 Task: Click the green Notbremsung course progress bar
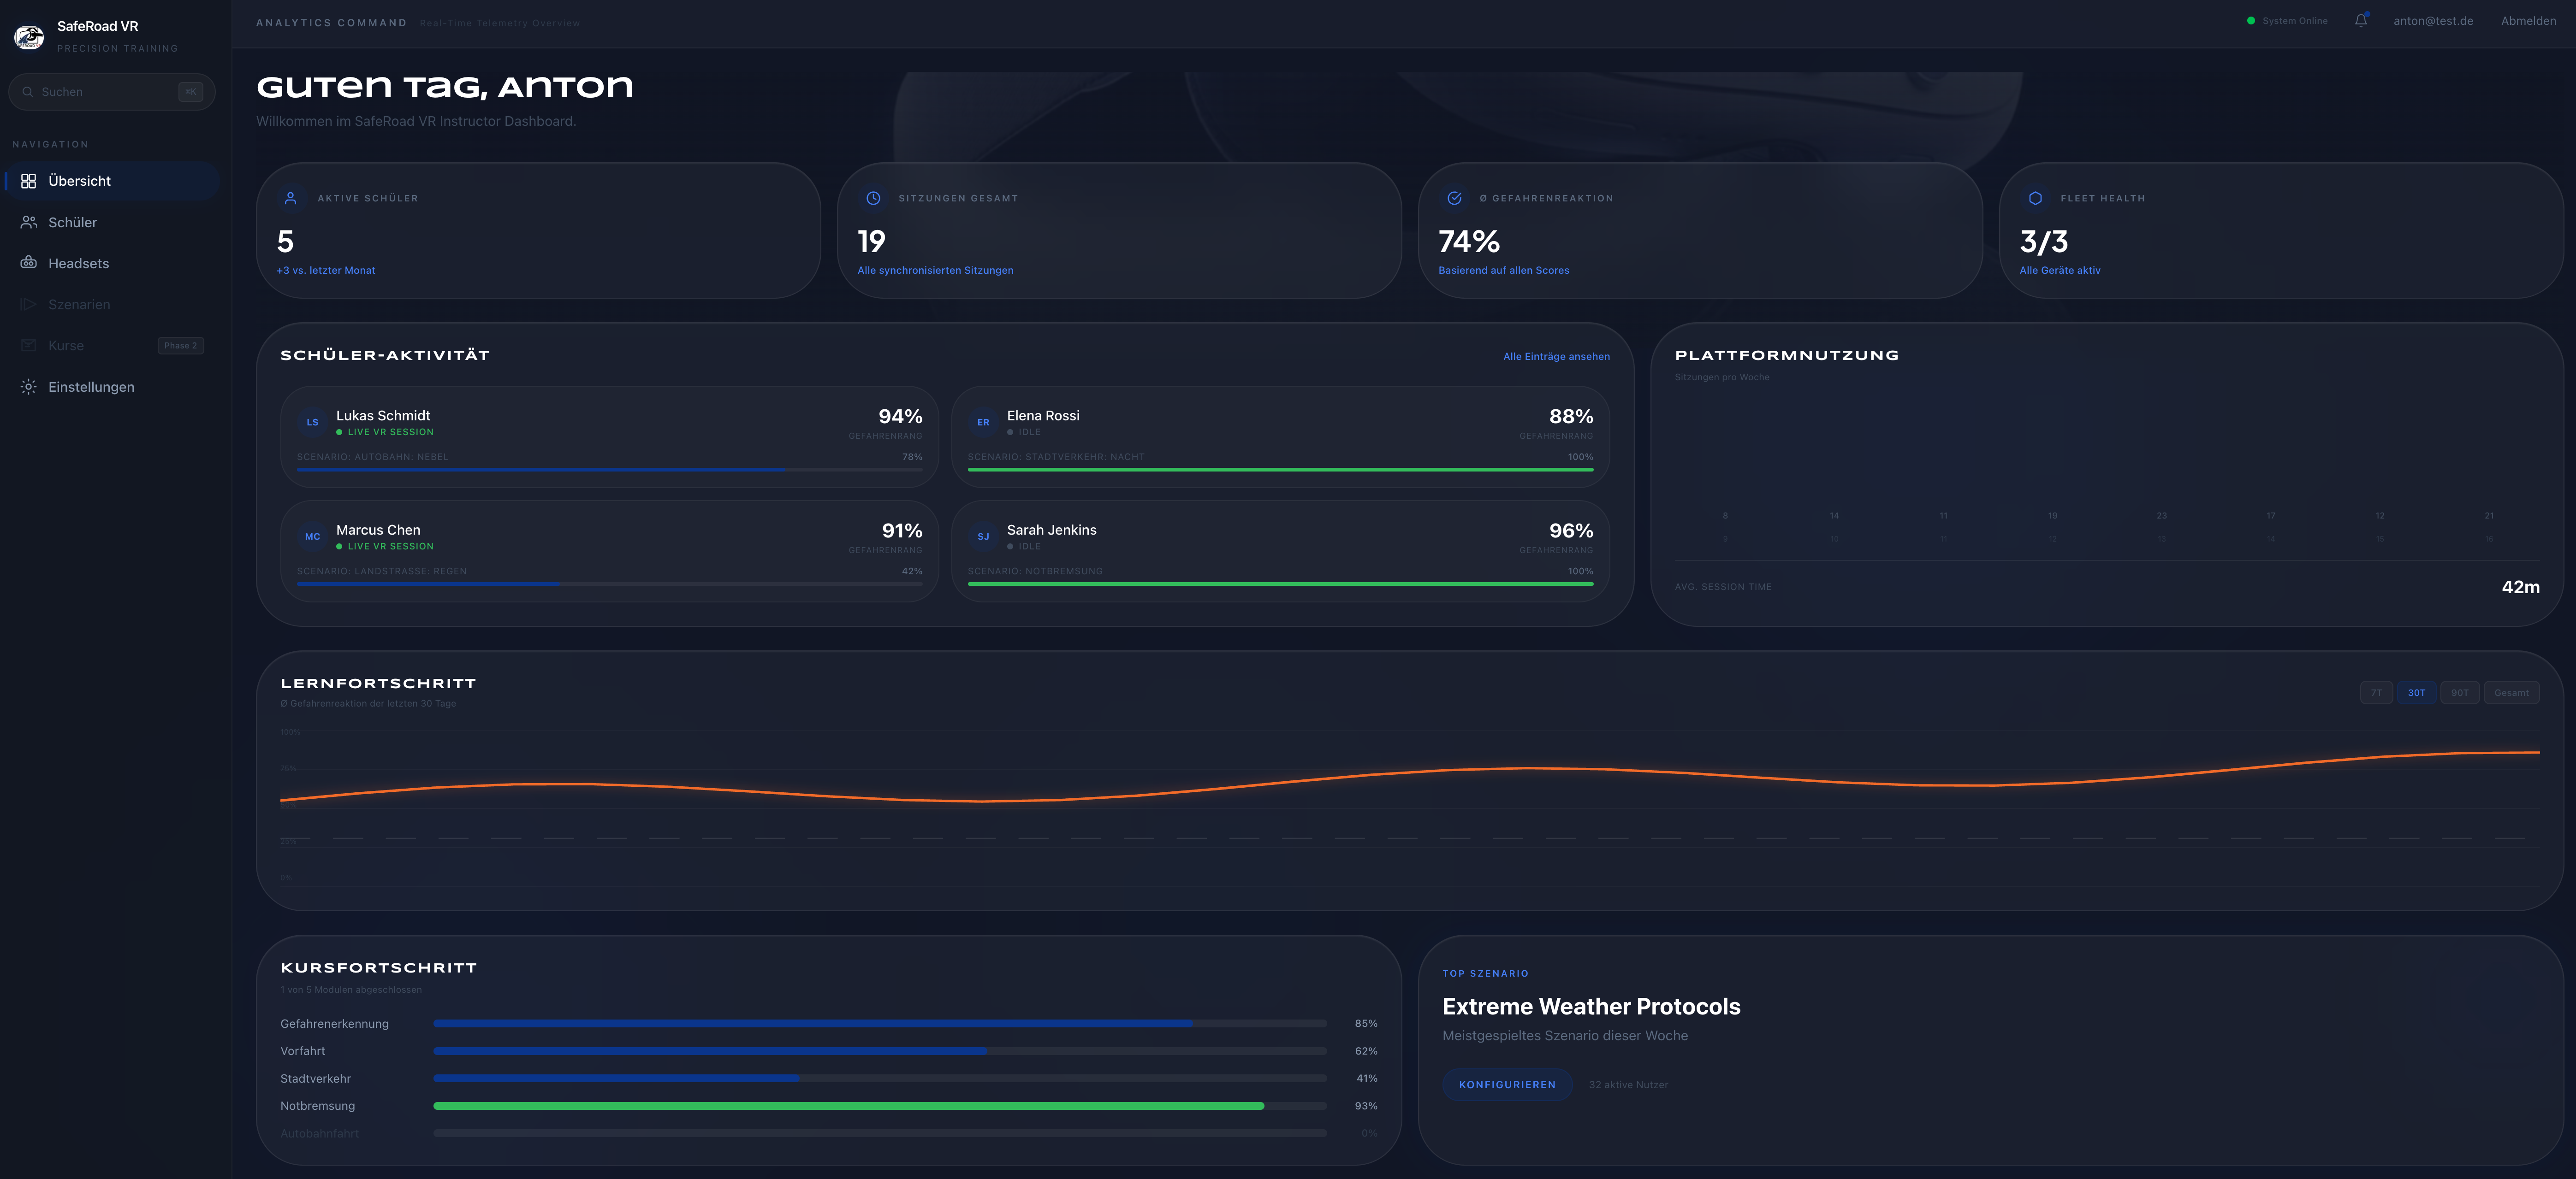click(880, 1106)
